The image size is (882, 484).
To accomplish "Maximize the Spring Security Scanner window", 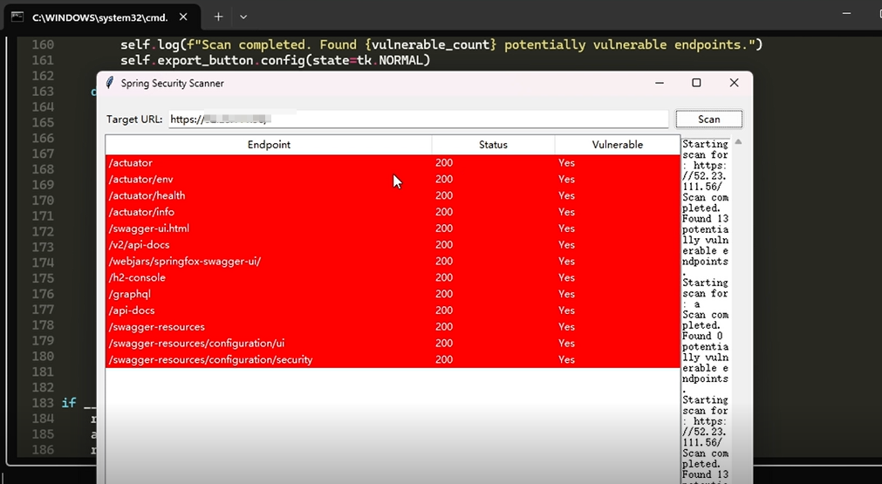I will pos(696,83).
